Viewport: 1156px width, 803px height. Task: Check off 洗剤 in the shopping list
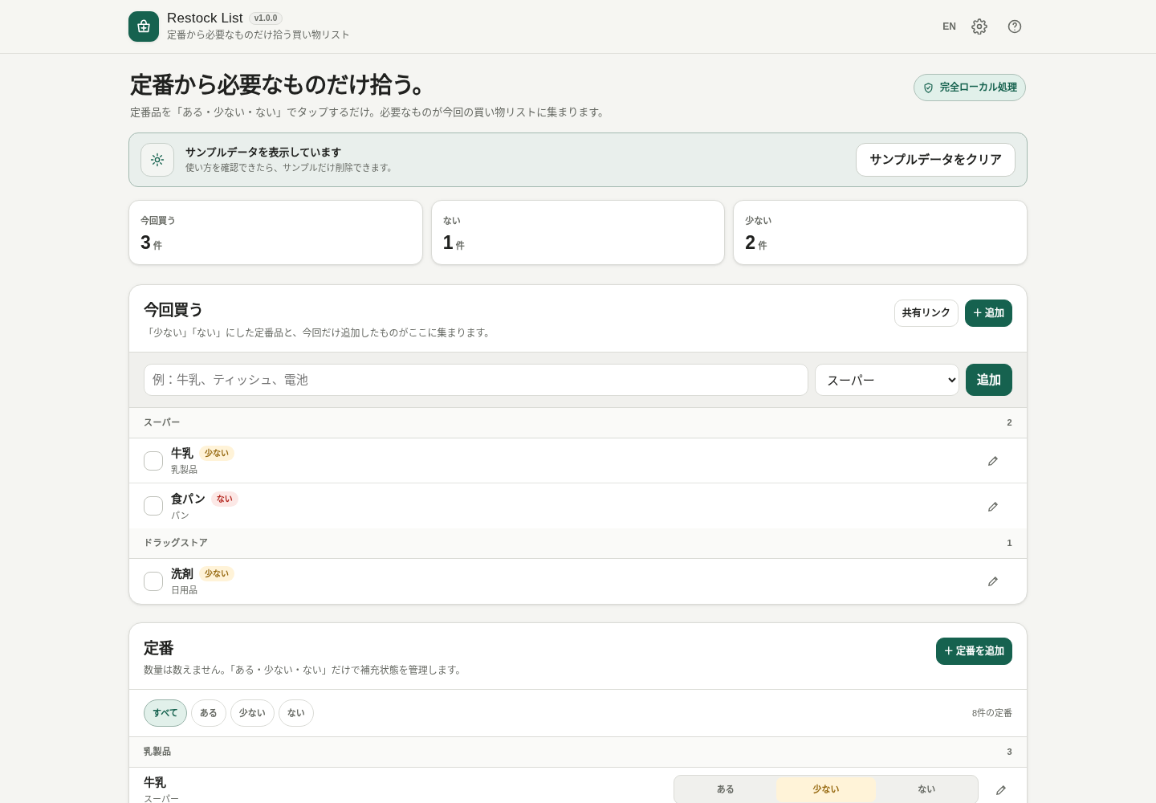153,581
